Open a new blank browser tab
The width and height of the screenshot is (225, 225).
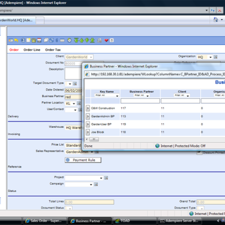(x=40, y=20)
